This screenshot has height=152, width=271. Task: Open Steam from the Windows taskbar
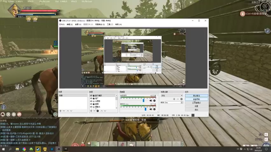(38, 149)
